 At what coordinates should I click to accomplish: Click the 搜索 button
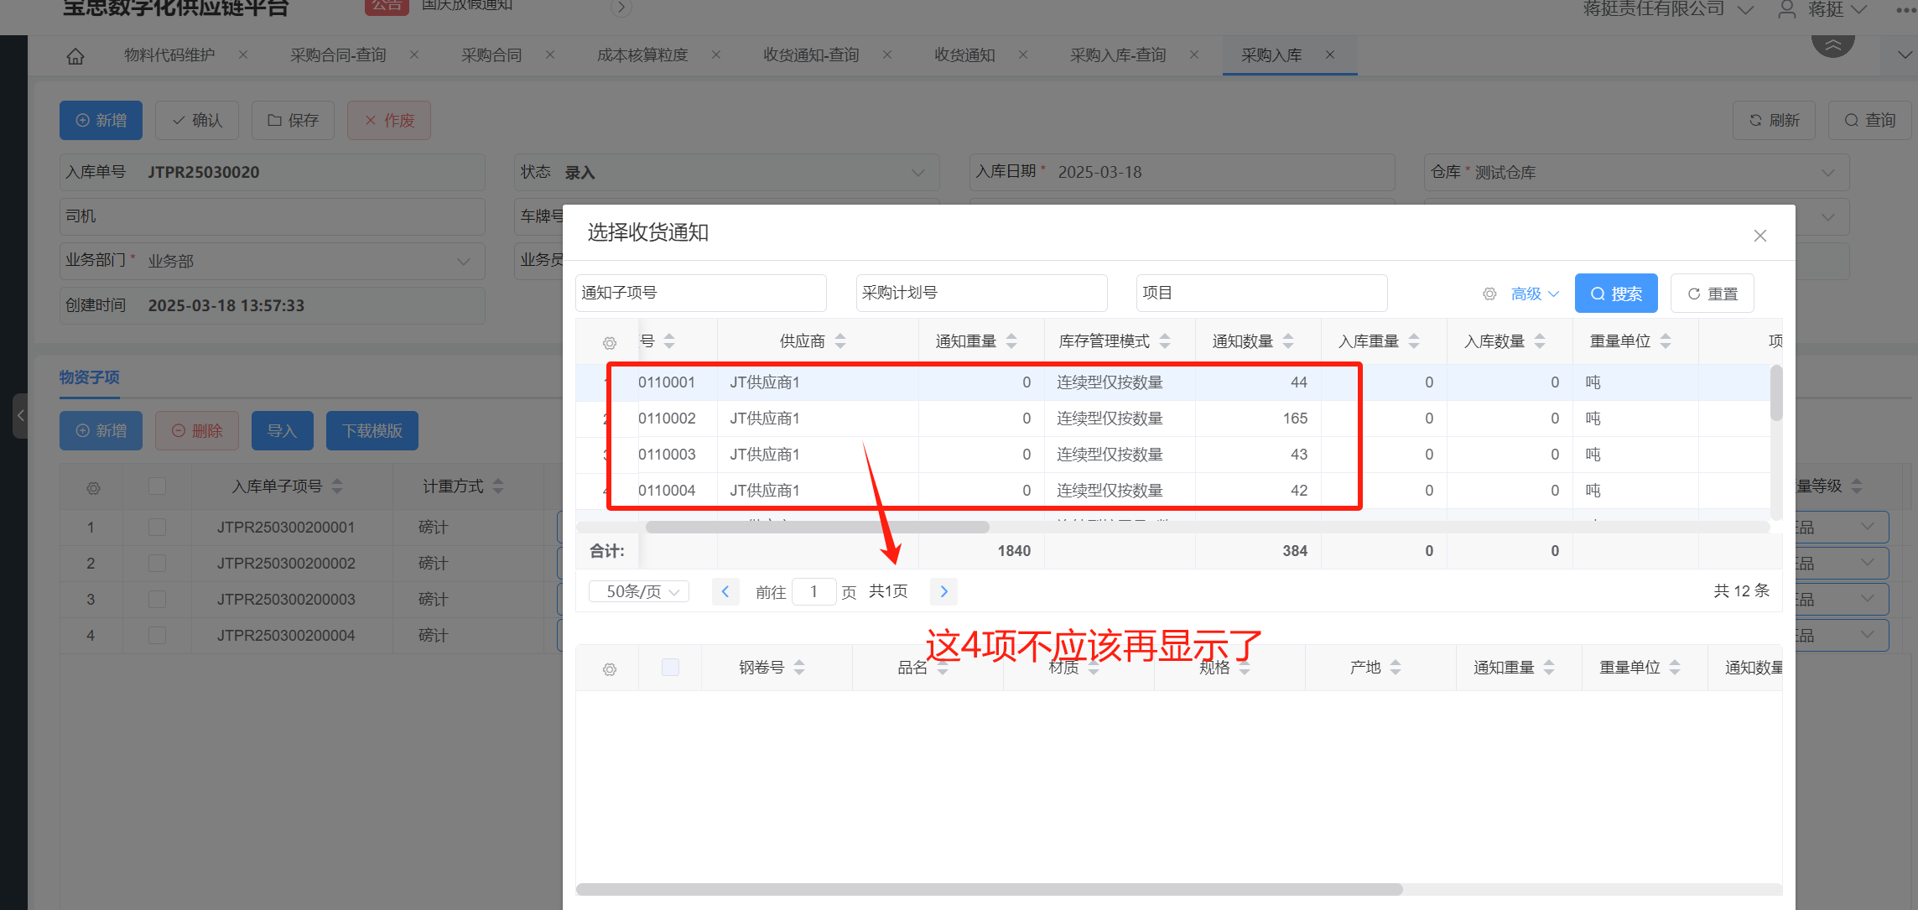click(1616, 294)
